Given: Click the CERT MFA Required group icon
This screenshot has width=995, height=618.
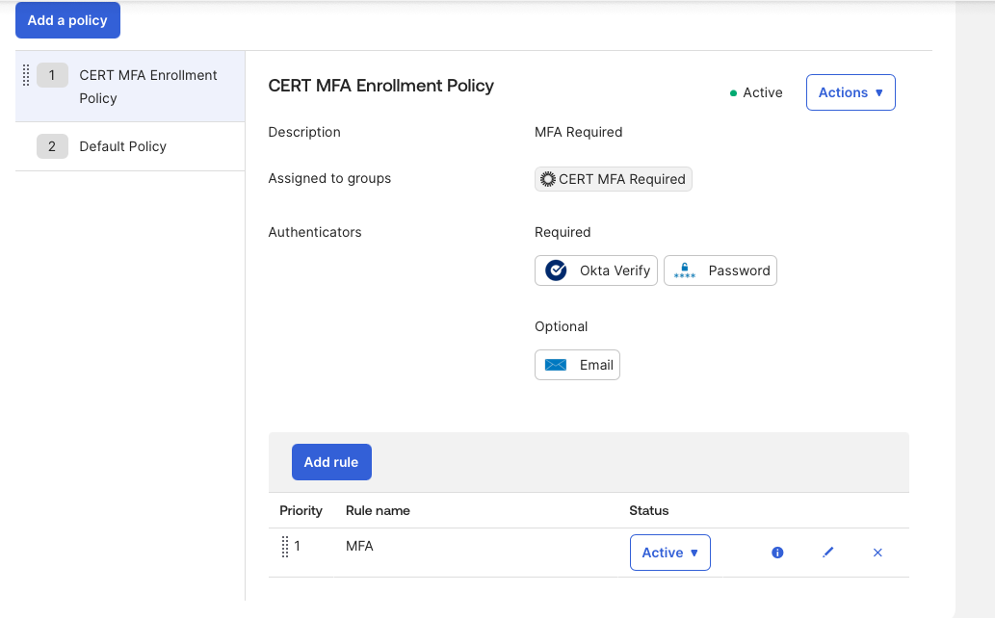Looking at the screenshot, I should [548, 179].
